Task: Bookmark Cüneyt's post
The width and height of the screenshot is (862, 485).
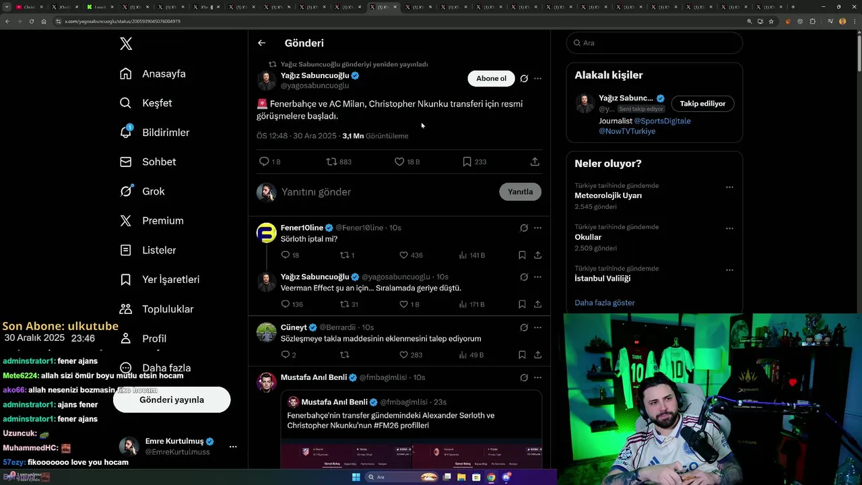Action: (x=522, y=355)
